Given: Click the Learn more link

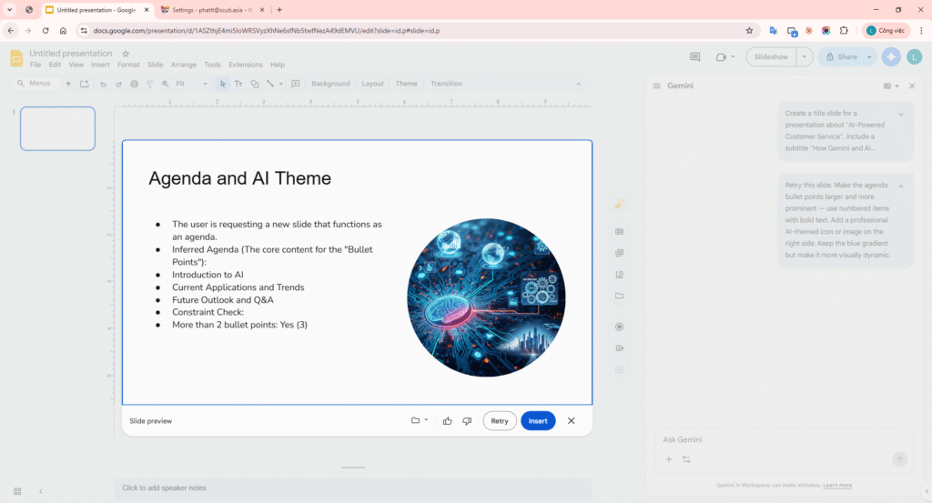Looking at the screenshot, I should coord(837,485).
